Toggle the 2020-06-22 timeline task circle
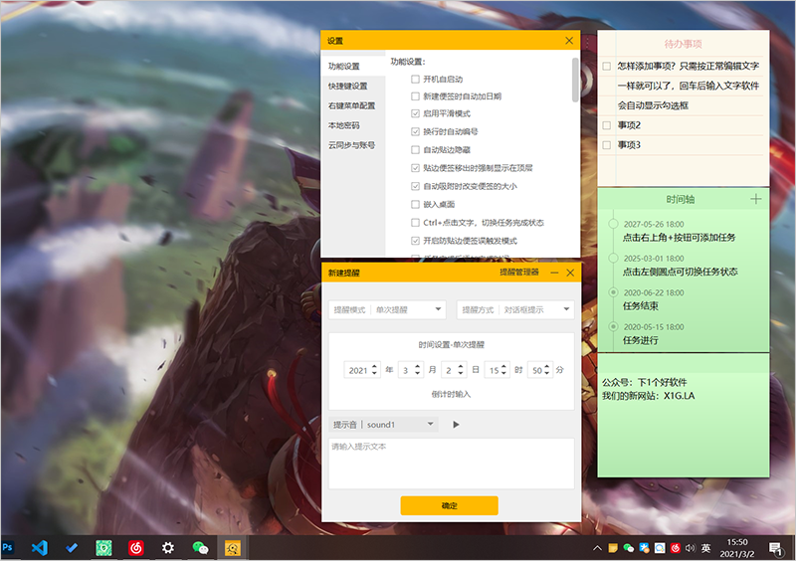Screen dimensions: 796x561 pyautogui.click(x=612, y=292)
